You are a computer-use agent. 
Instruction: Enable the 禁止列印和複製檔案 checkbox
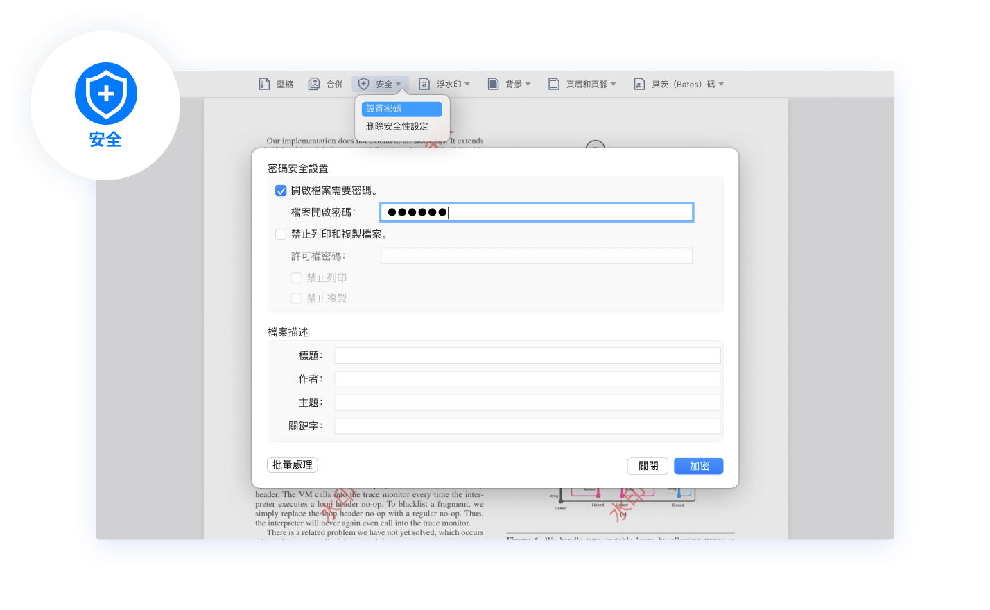[281, 234]
